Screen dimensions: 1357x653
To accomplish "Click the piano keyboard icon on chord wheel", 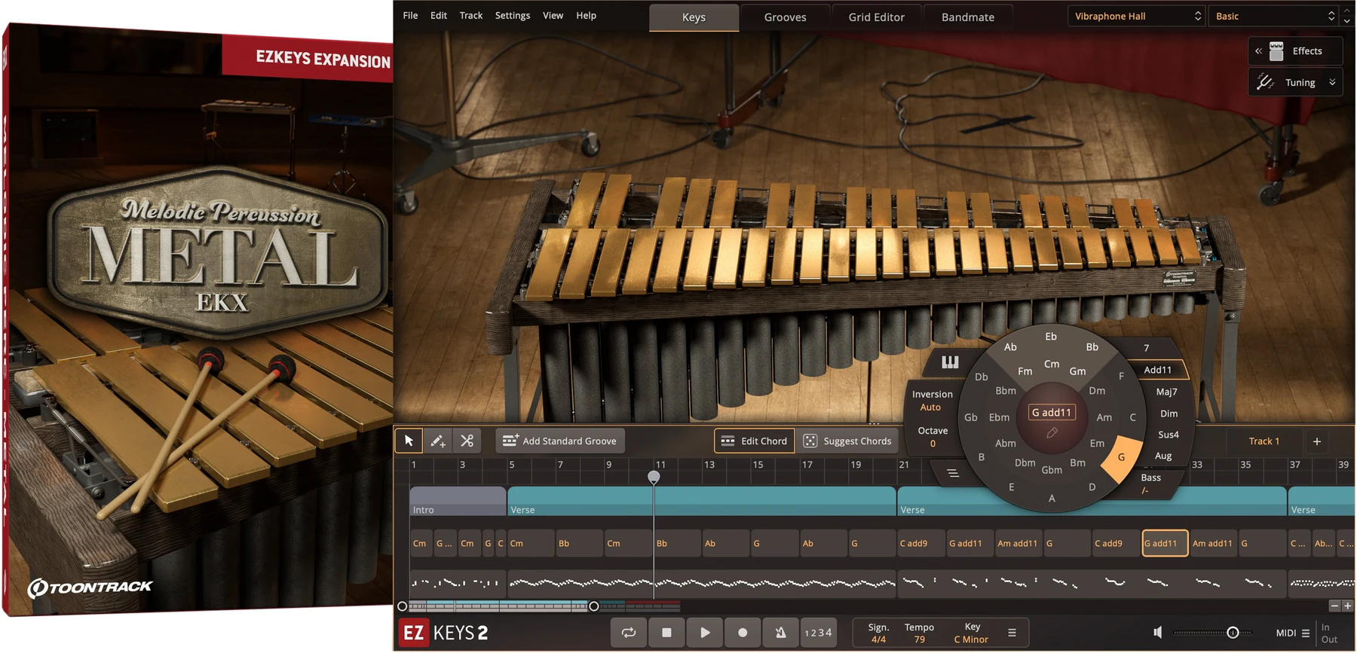I will (x=950, y=362).
